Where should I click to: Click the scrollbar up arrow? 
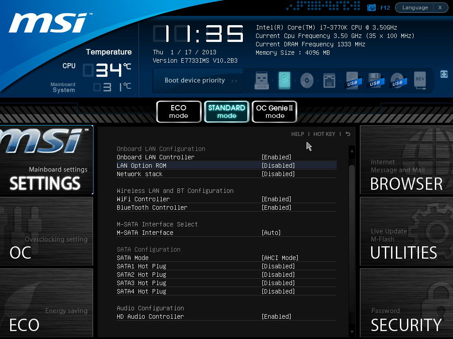[x=352, y=151]
